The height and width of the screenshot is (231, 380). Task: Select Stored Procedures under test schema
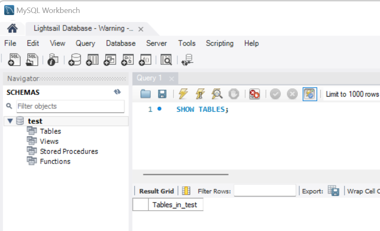tap(69, 151)
